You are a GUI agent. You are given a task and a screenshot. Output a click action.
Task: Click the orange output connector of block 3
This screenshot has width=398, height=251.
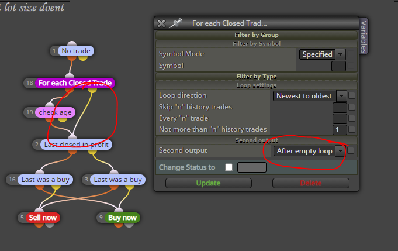(114, 187)
